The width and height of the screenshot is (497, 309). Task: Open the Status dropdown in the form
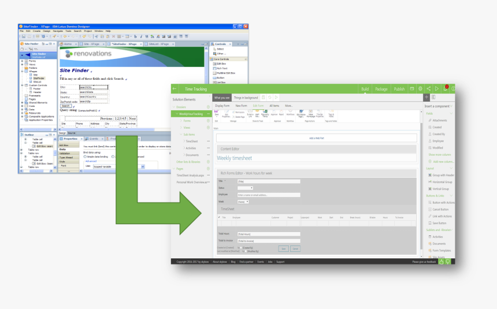click(x=245, y=188)
